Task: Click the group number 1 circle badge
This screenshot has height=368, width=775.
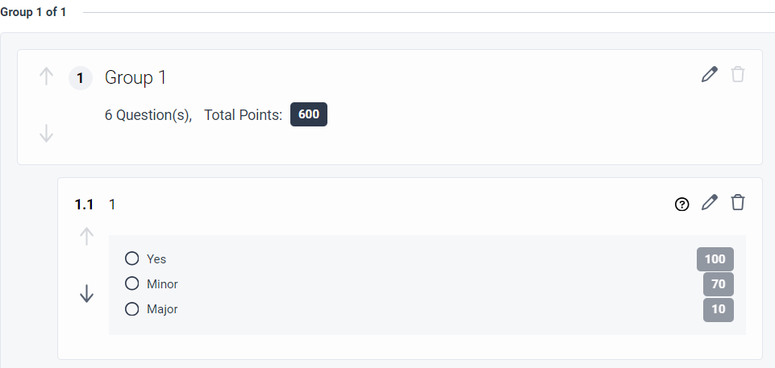Action: [x=81, y=78]
